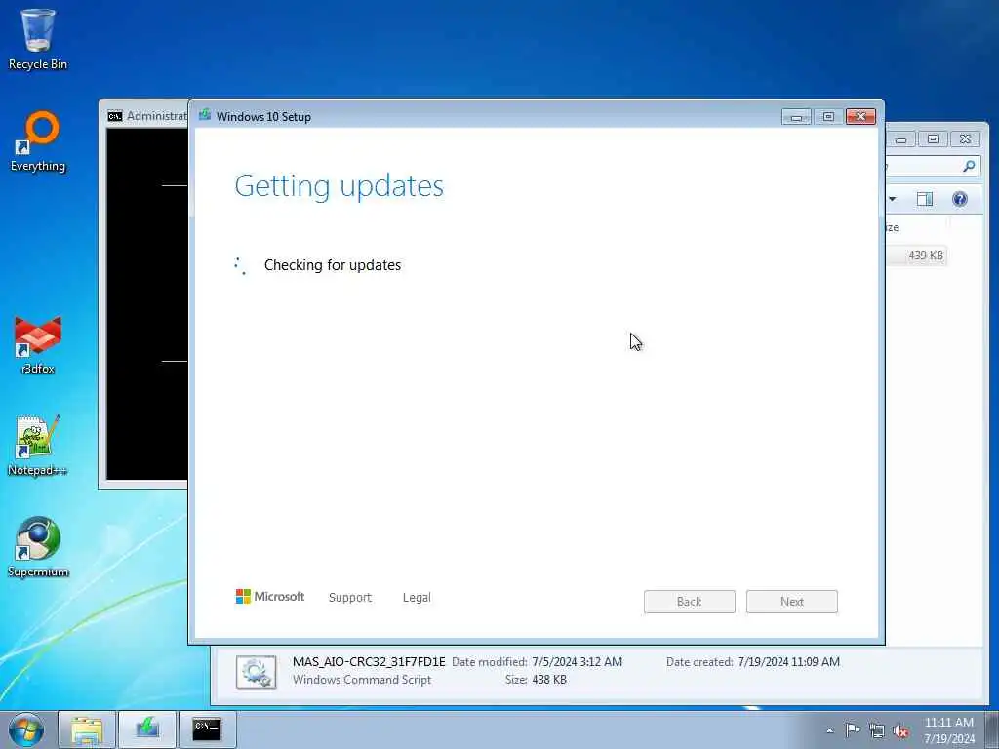Click the Explorer search magnifier icon
Viewport: 999px width, 749px height.
(969, 166)
